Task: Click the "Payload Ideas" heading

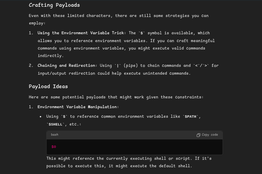Action: coord(48,86)
